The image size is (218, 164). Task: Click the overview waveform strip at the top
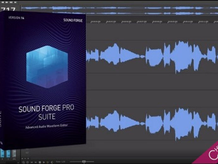coord(119,10)
